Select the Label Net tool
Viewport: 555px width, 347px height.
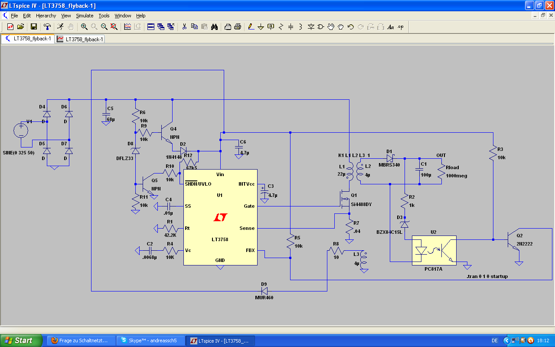coord(271,27)
